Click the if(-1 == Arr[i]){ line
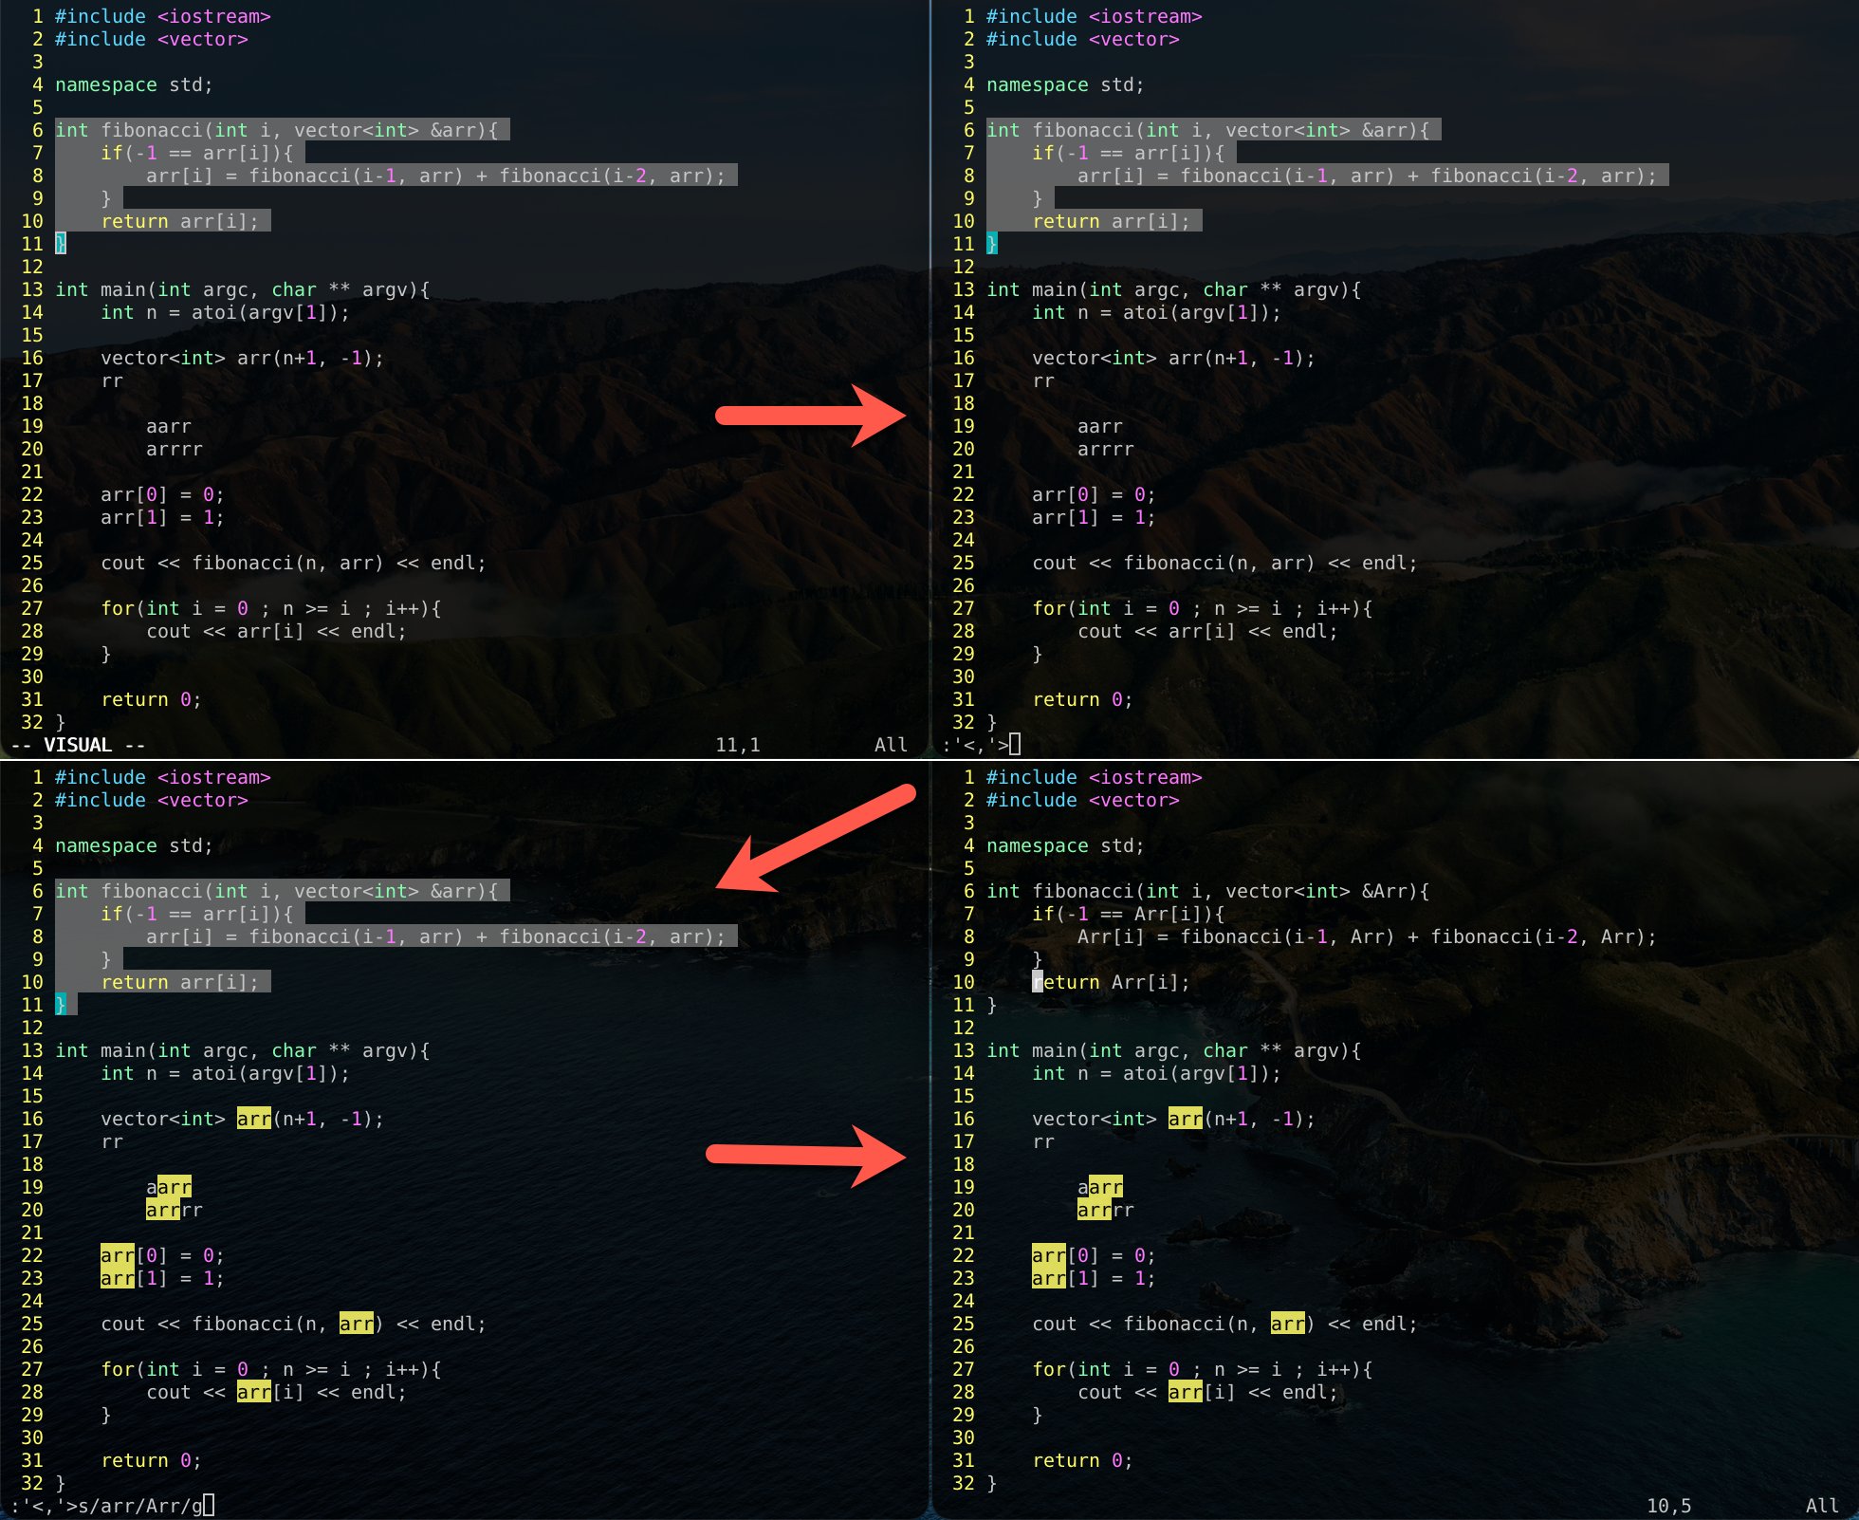 pyautogui.click(x=1128, y=914)
